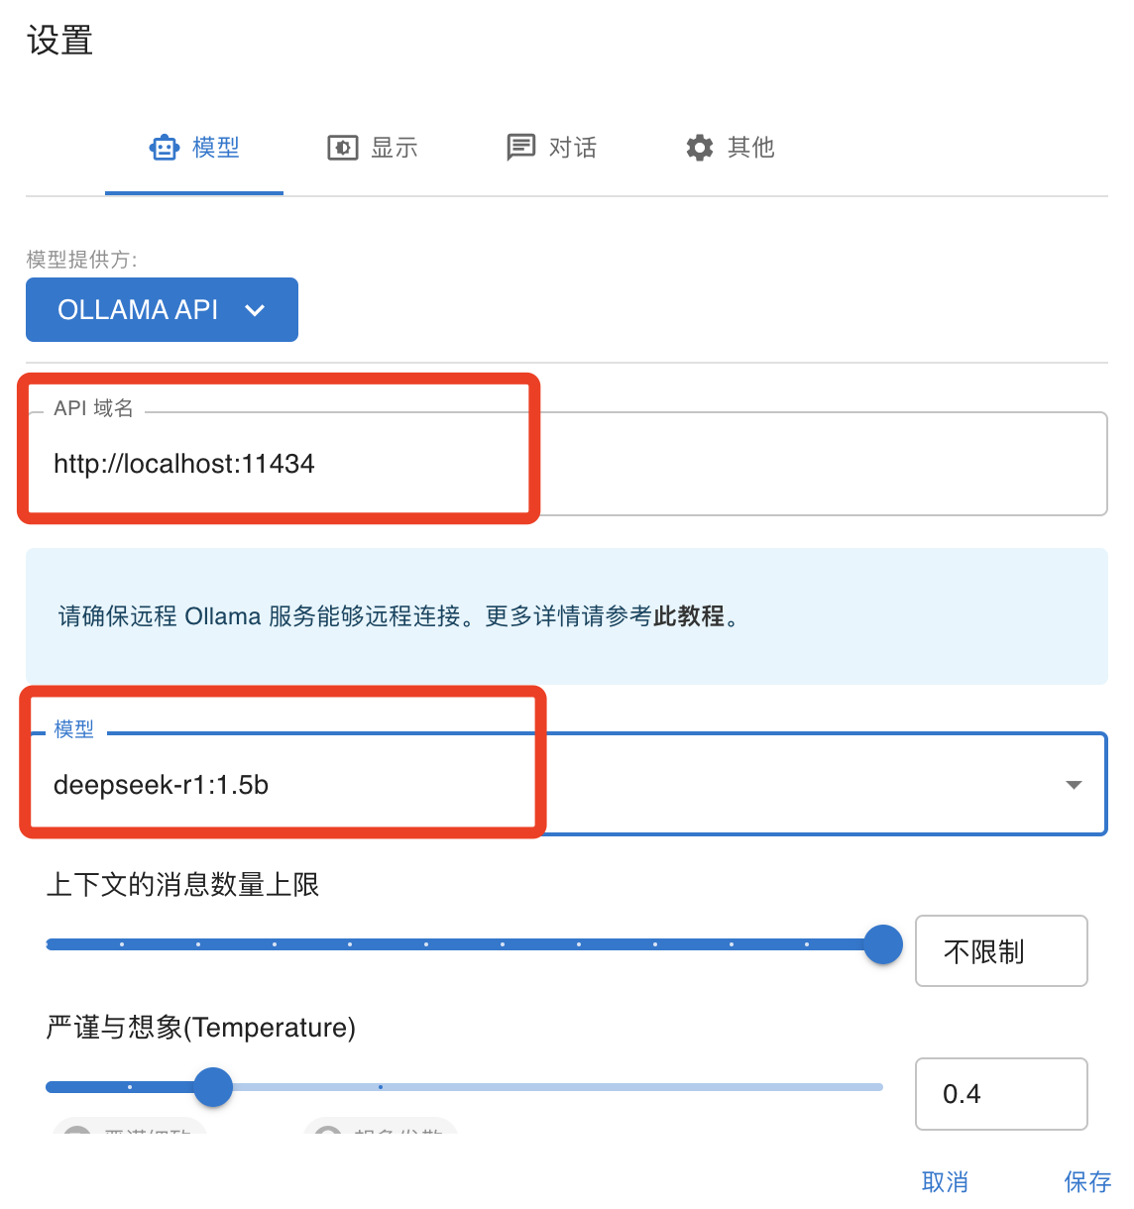Switch to the 模型 tab
The width and height of the screenshot is (1134, 1209).
pos(194,148)
